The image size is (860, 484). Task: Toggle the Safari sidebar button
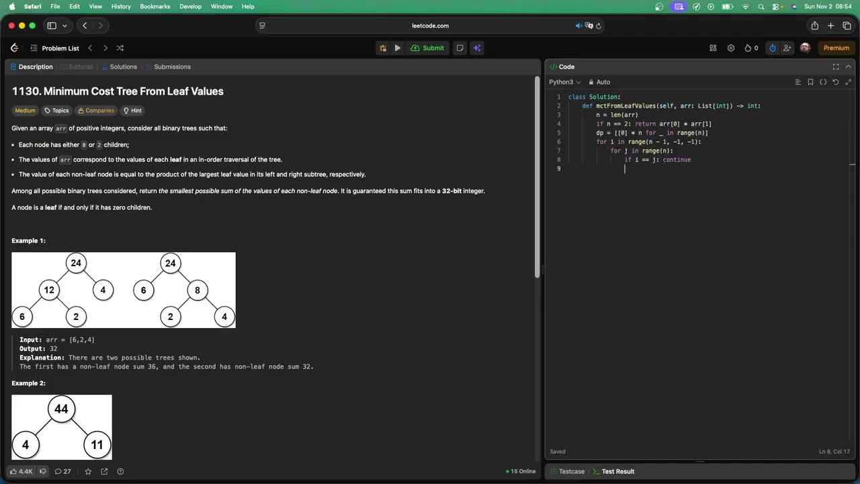(x=52, y=26)
